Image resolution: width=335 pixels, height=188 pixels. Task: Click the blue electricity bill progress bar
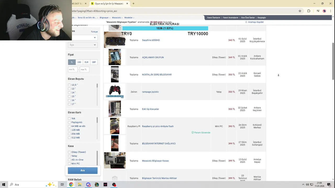click(x=165, y=28)
